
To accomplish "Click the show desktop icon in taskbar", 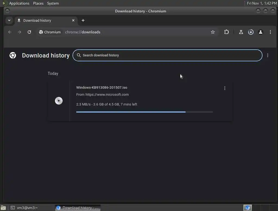I will [3, 208].
